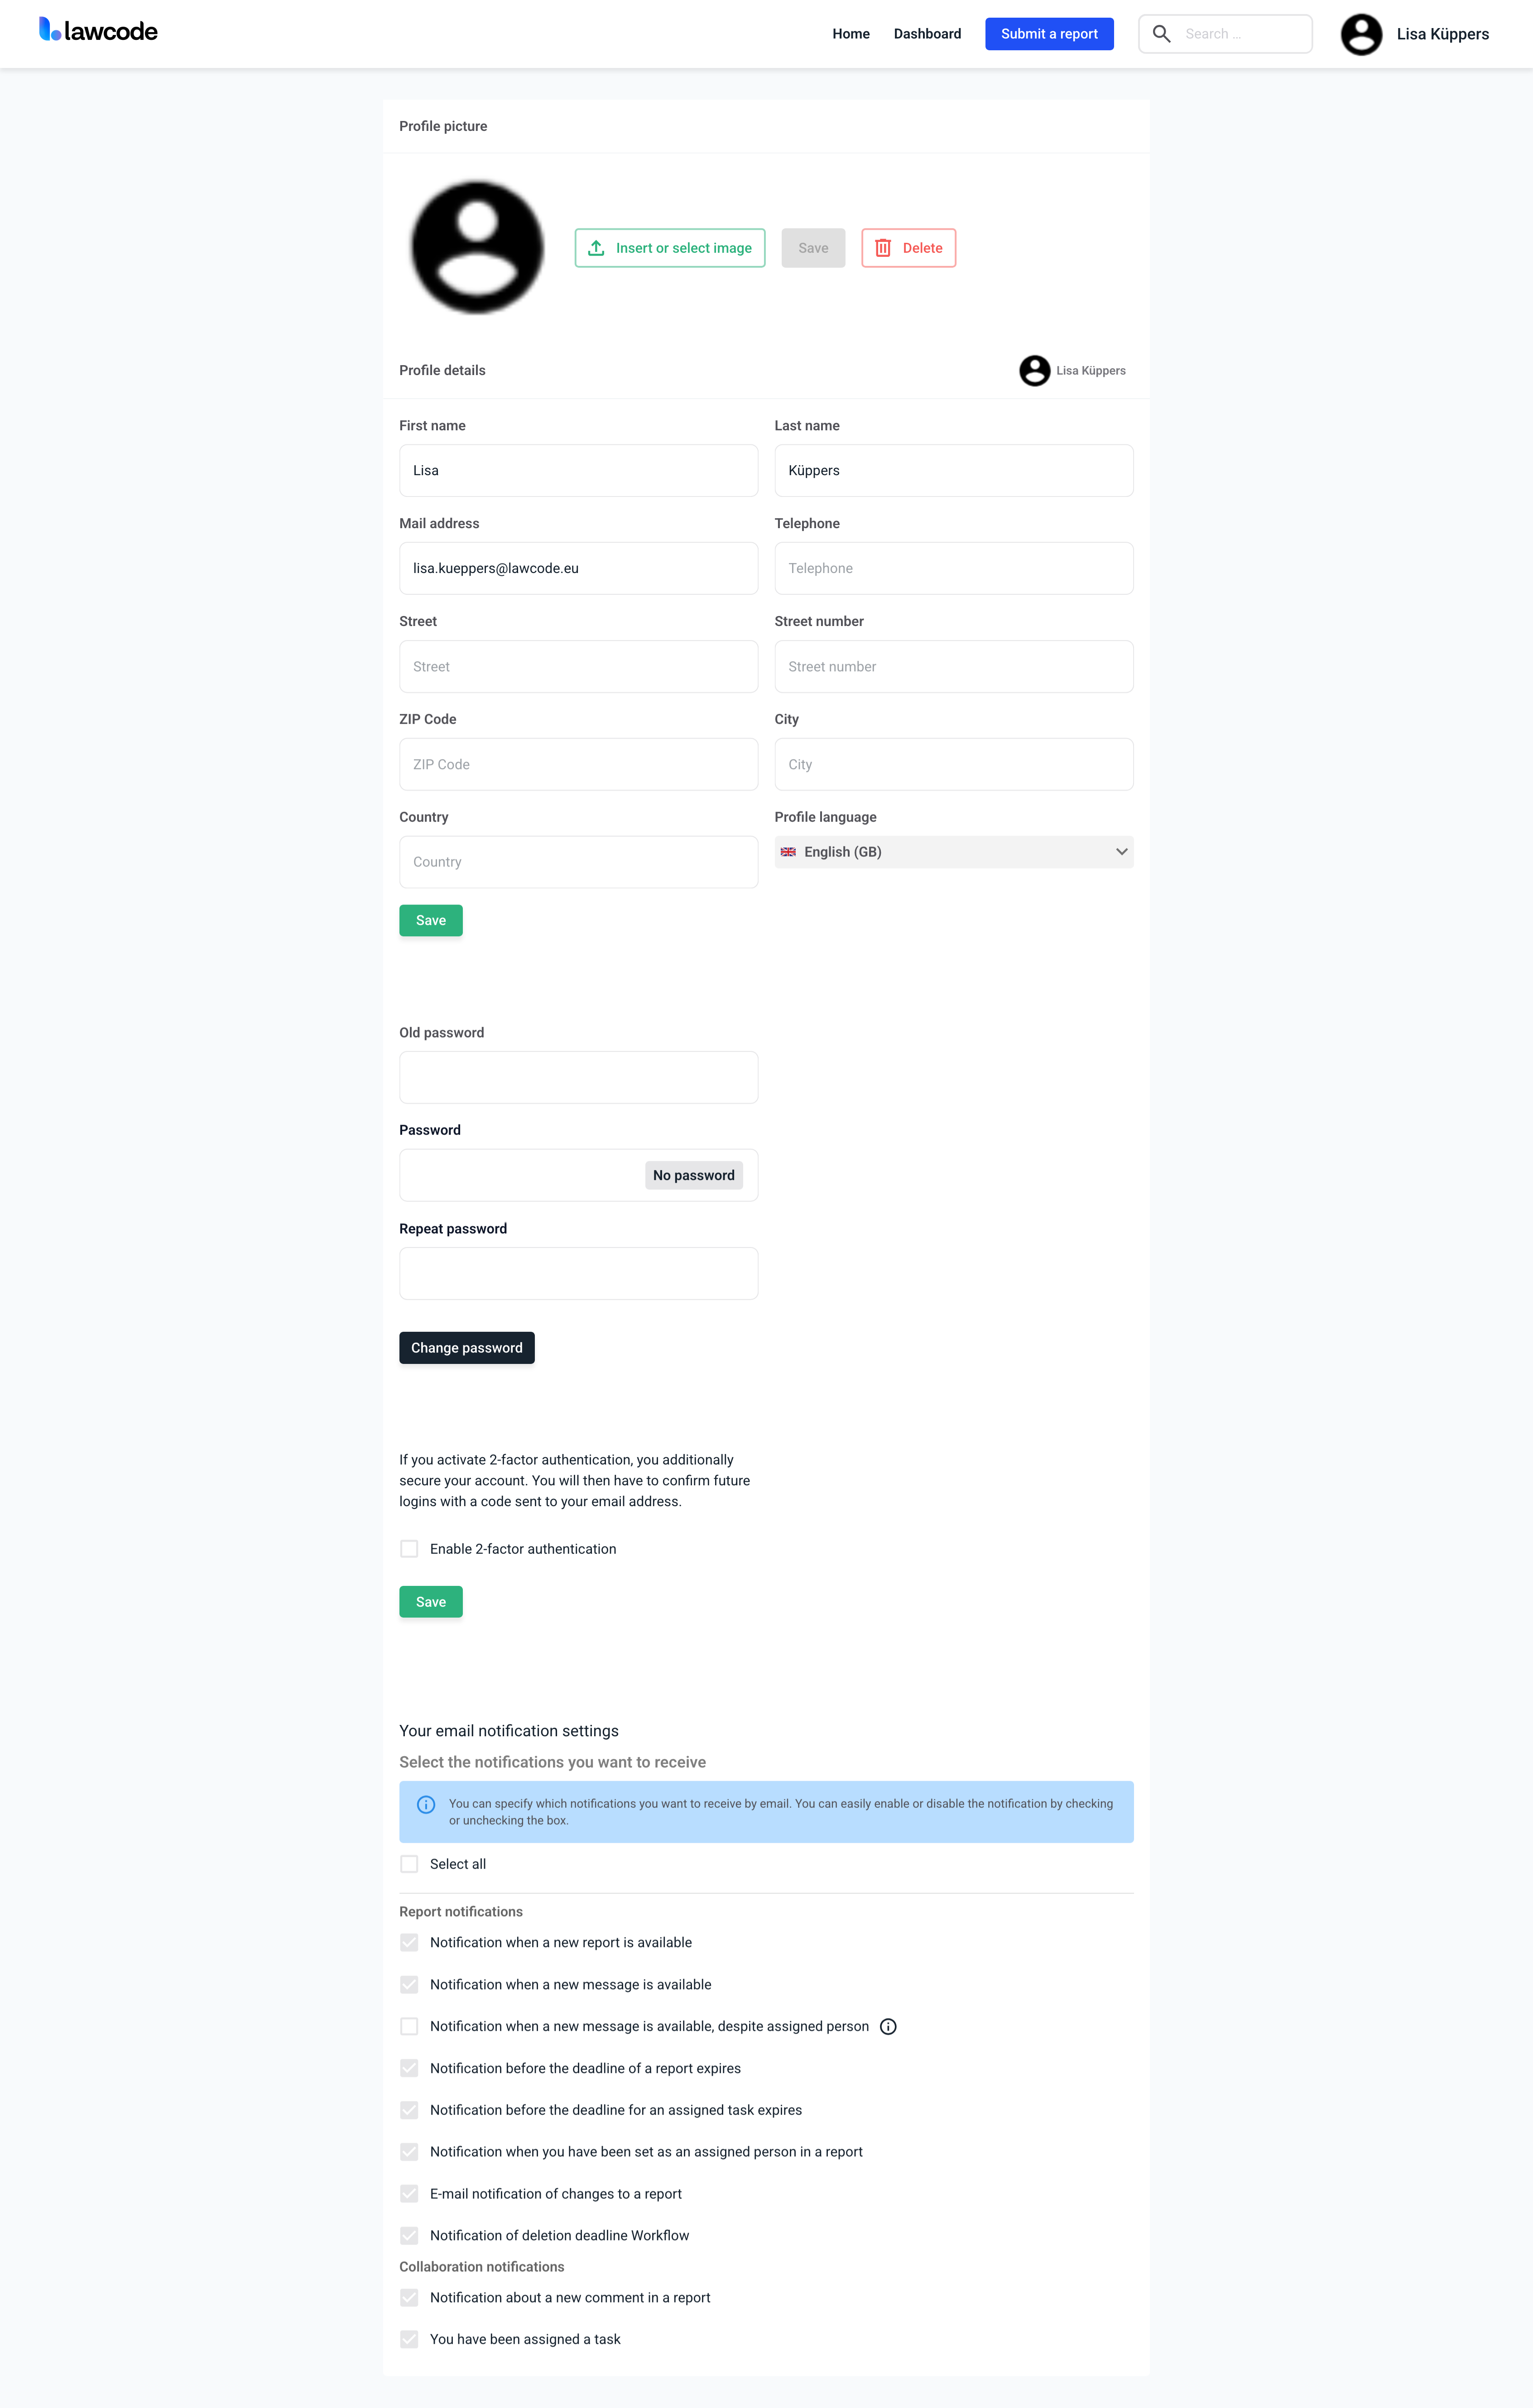1533x2408 pixels.
Task: Delete the profile picture
Action: [x=908, y=248]
